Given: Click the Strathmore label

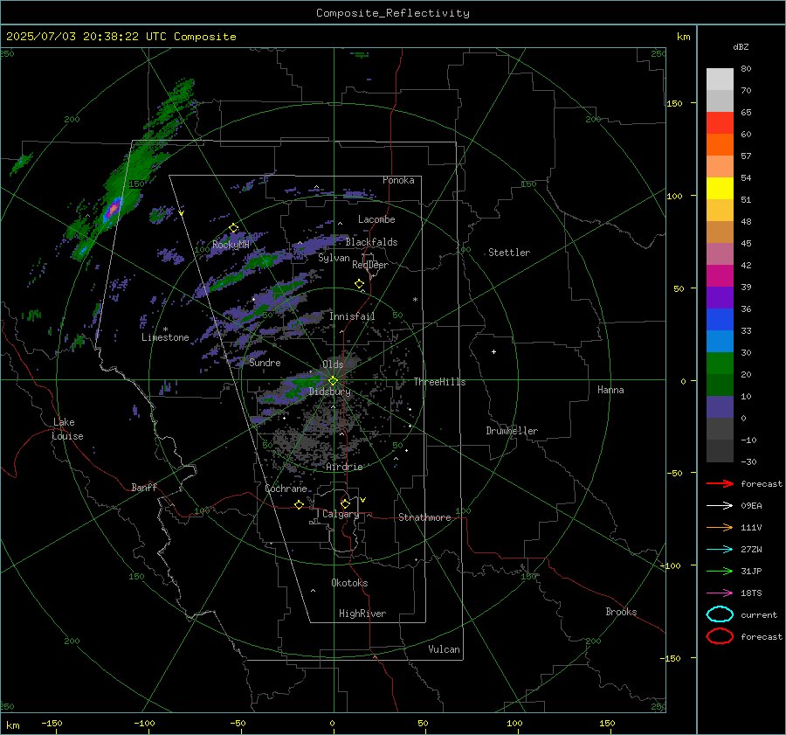Looking at the screenshot, I should [x=424, y=517].
